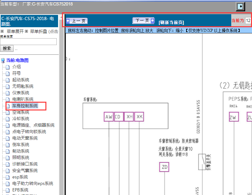Expand all menus with 菜单展开
The width and height of the screenshot is (252, 195).
pos(15,31)
